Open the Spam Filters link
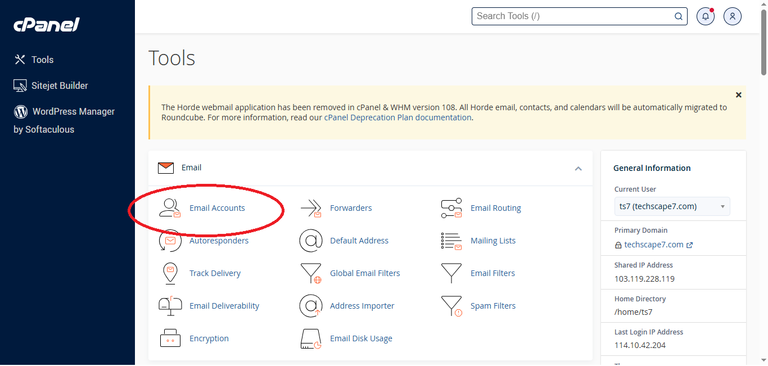 (493, 306)
